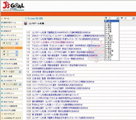Click the J's GOAL site logo
This screenshot has height=120, width=136.
13,6
